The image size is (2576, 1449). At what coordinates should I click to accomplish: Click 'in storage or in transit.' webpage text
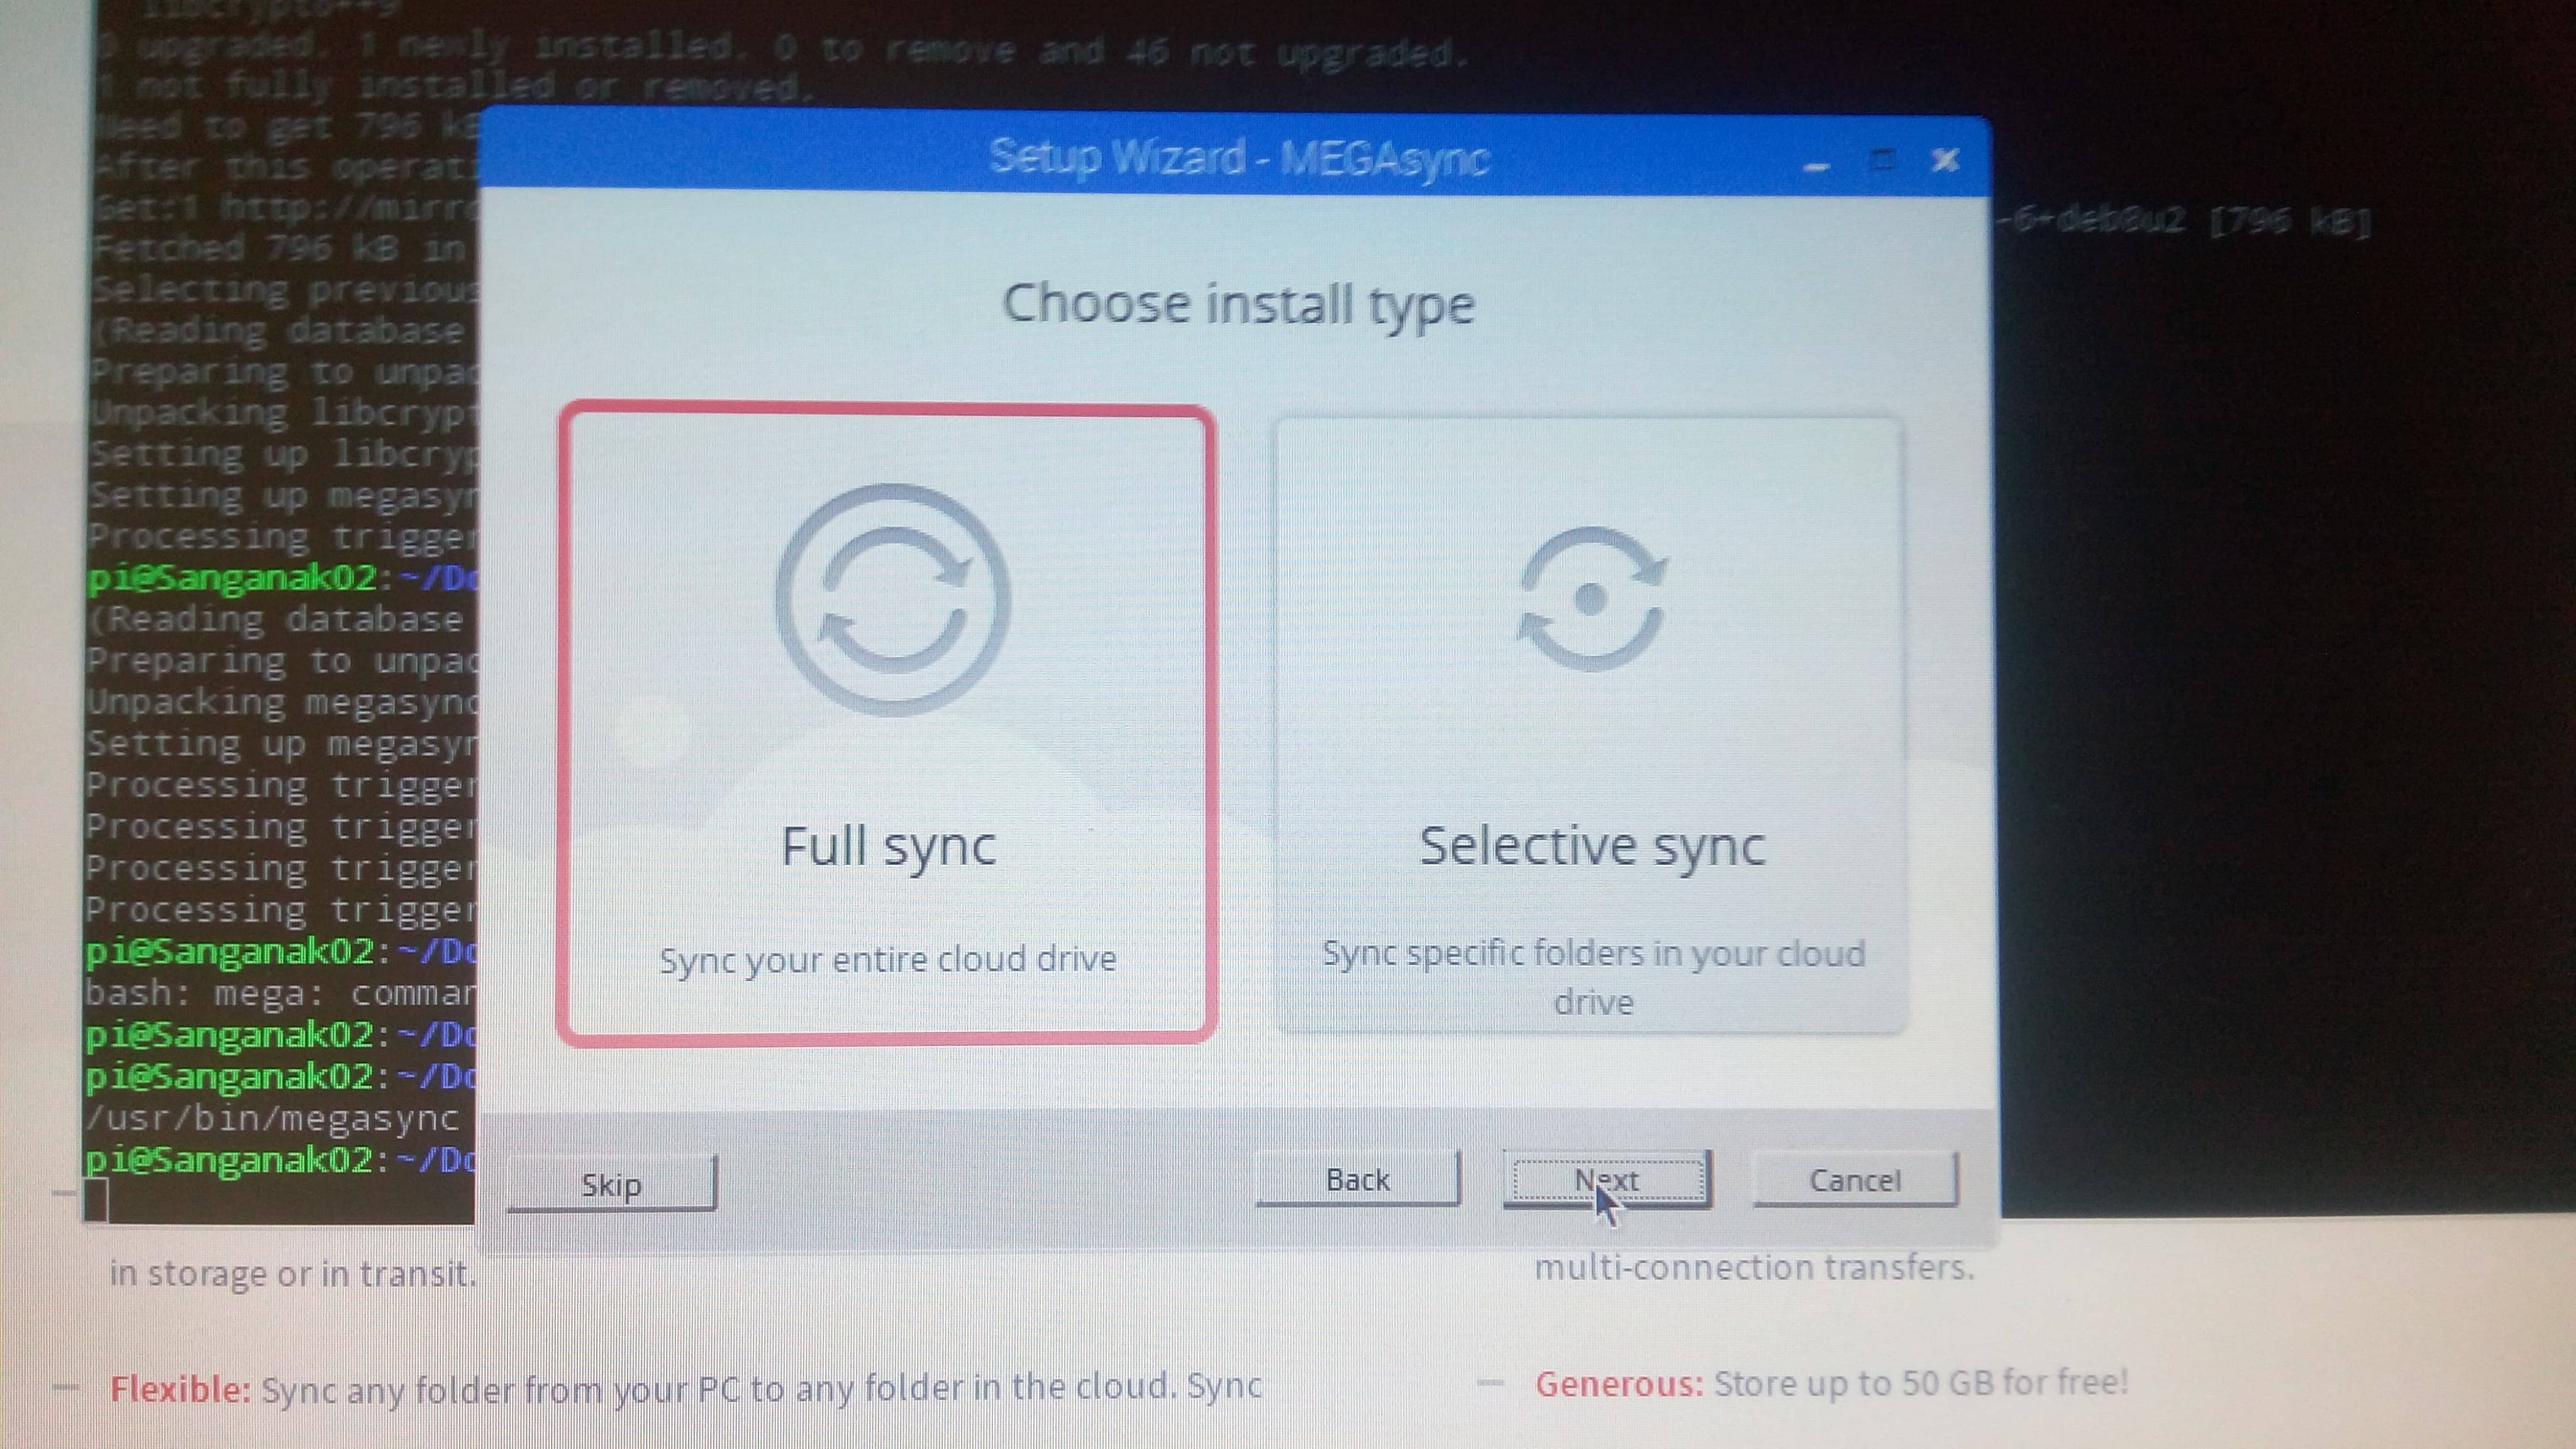293,1274
